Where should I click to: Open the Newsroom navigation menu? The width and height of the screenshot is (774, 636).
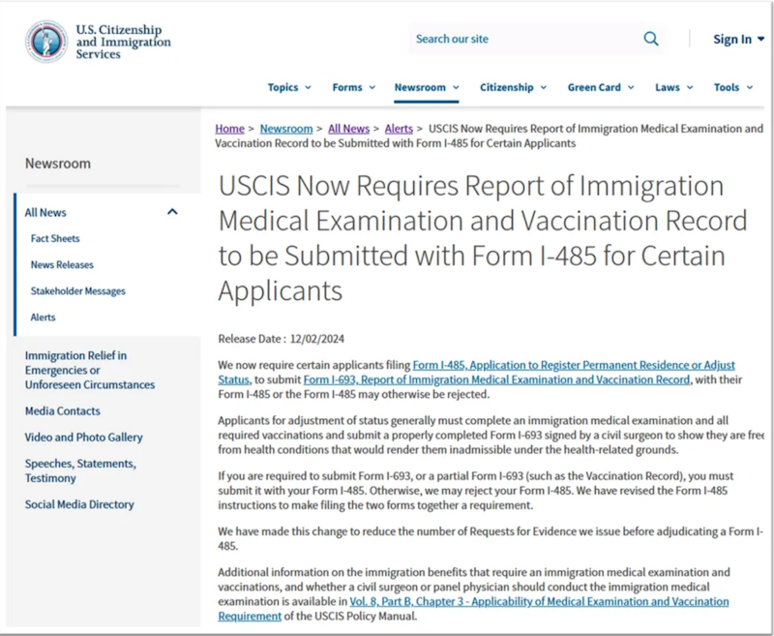point(427,87)
